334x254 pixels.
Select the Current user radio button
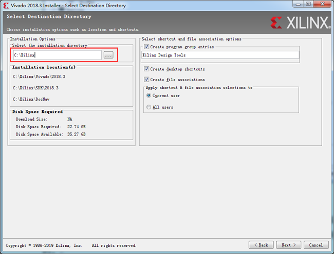(149, 95)
